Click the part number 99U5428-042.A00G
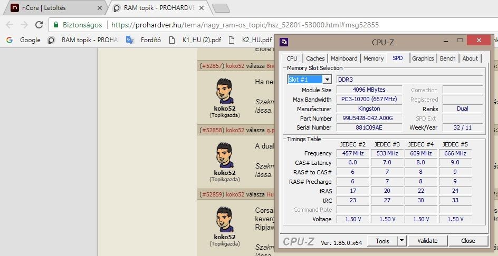Viewport: 498px width, 256px height. [369, 119]
